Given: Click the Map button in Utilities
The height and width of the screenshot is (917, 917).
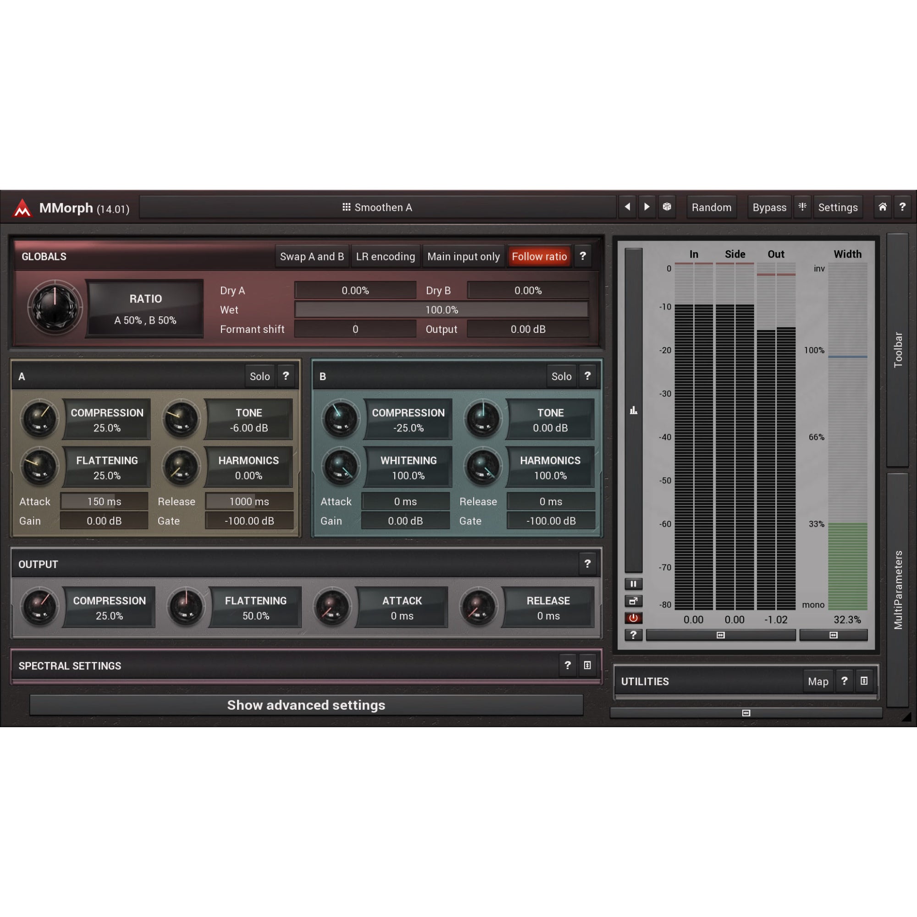Looking at the screenshot, I should pyautogui.click(x=818, y=681).
